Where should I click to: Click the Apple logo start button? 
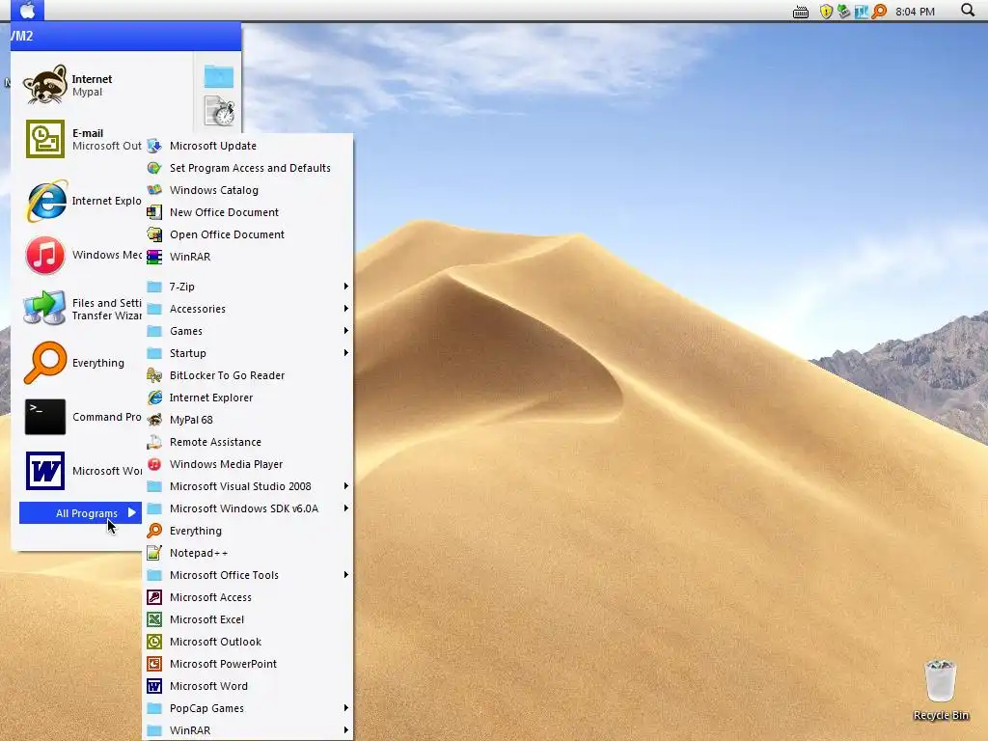coord(28,10)
